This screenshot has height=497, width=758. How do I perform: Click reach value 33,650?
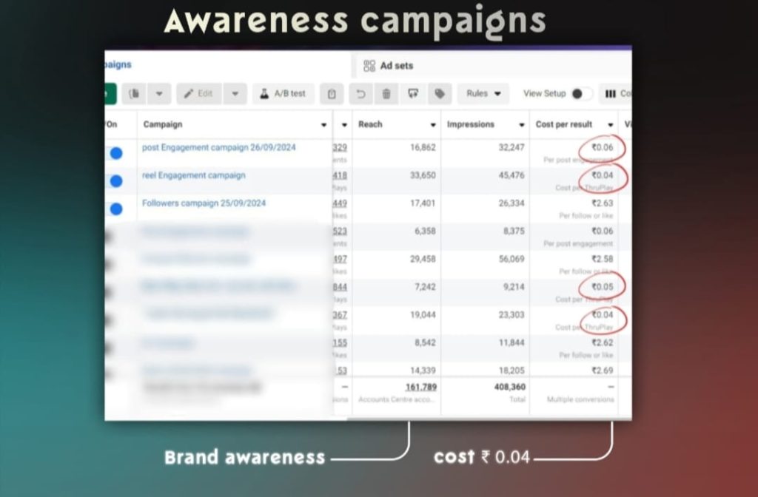pos(423,175)
